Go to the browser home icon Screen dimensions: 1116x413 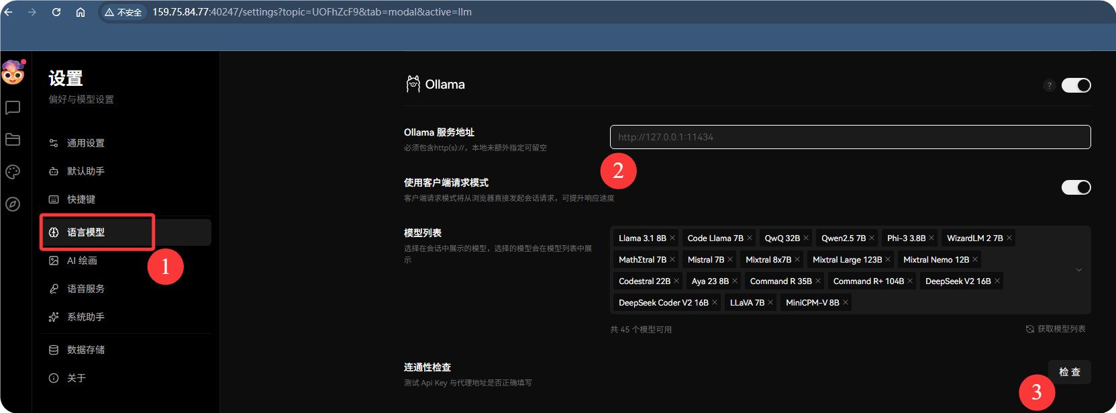coord(81,12)
